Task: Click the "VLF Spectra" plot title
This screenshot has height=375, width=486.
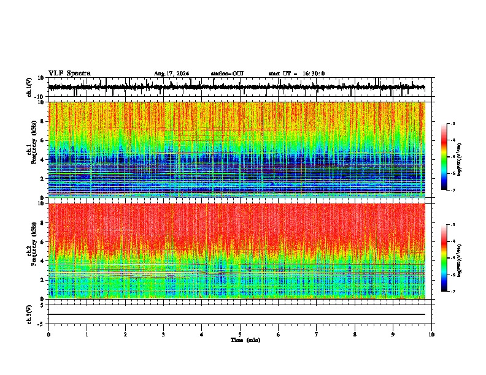Action: (x=69, y=74)
